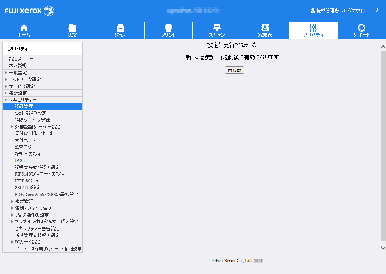The image size is (386, 274).
Task: Open the Status (状態) printer icon
Action: pos(72,28)
